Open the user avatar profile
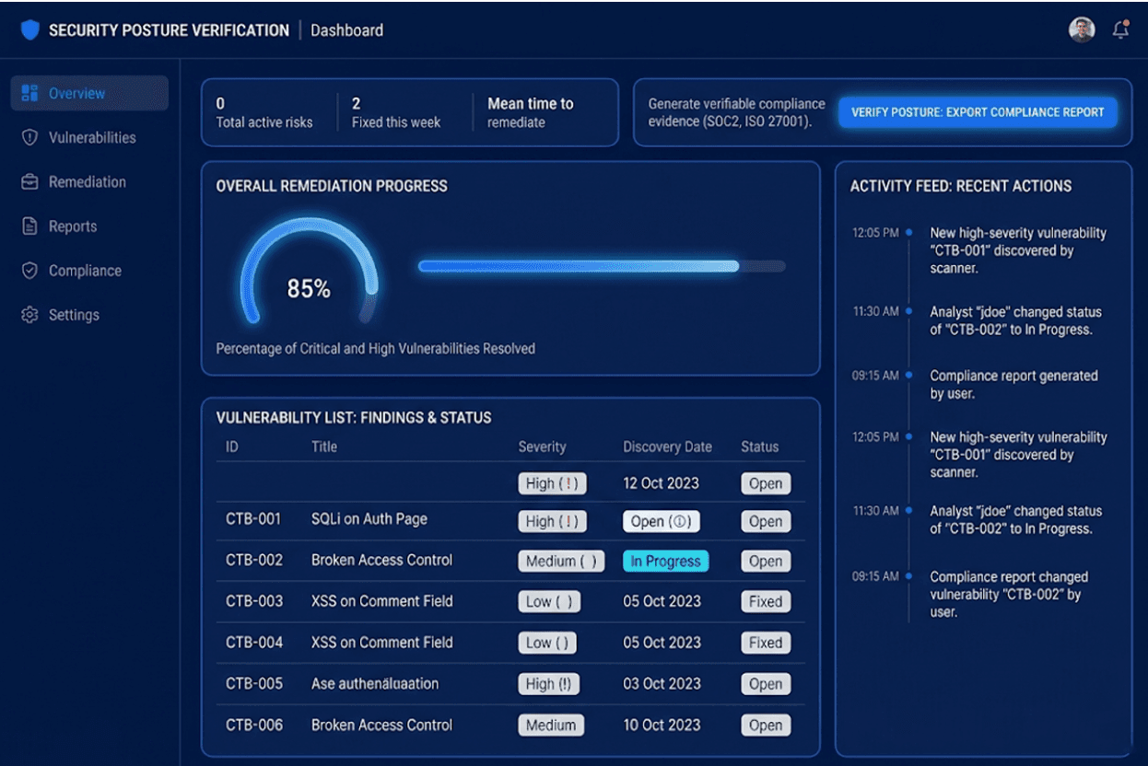The height and width of the screenshot is (766, 1148). tap(1082, 29)
